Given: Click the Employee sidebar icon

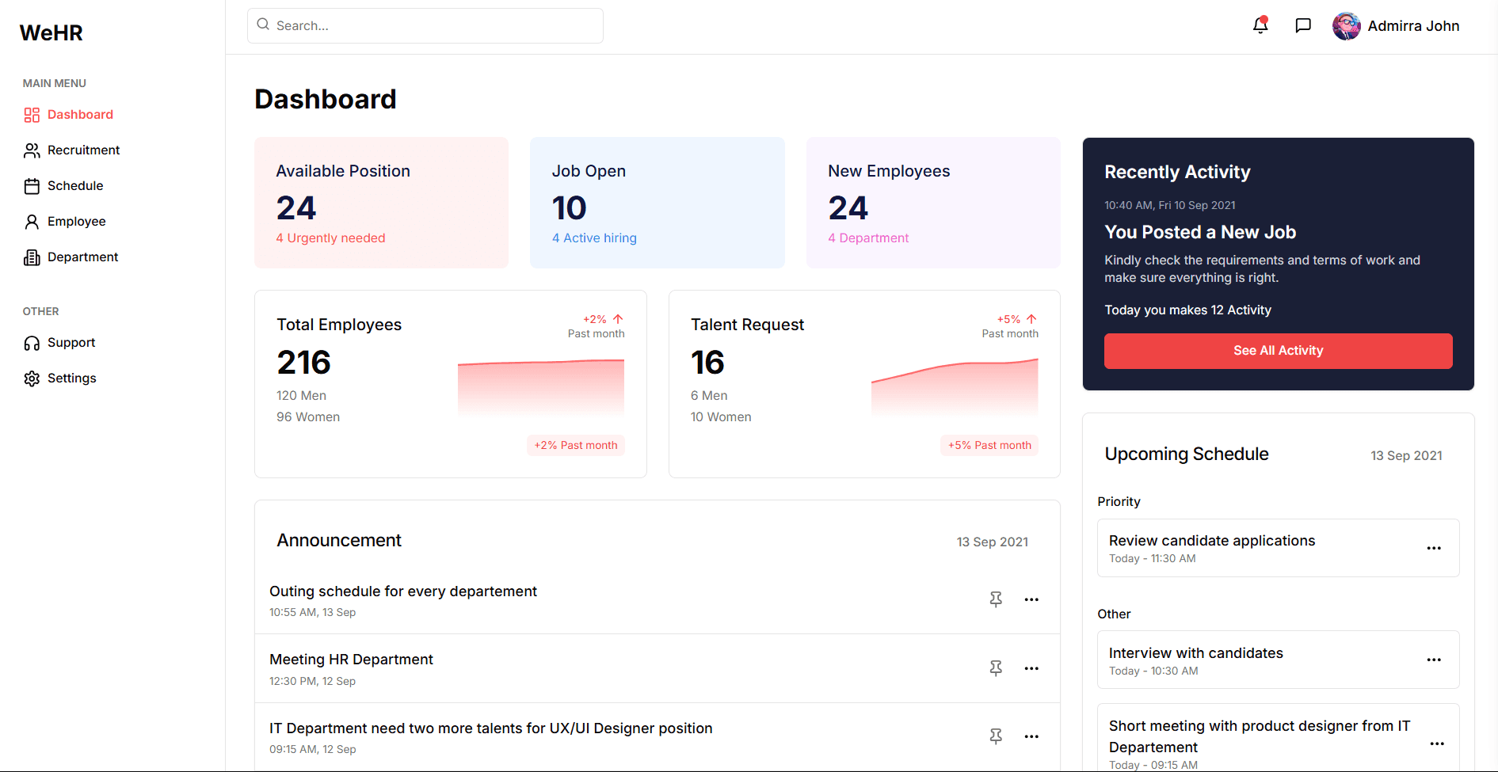Looking at the screenshot, I should pos(32,221).
